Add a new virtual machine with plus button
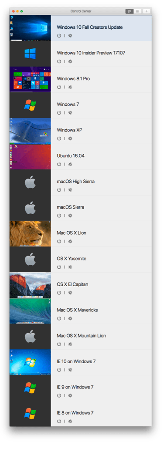167x449 pixels. pyautogui.click(x=147, y=11)
